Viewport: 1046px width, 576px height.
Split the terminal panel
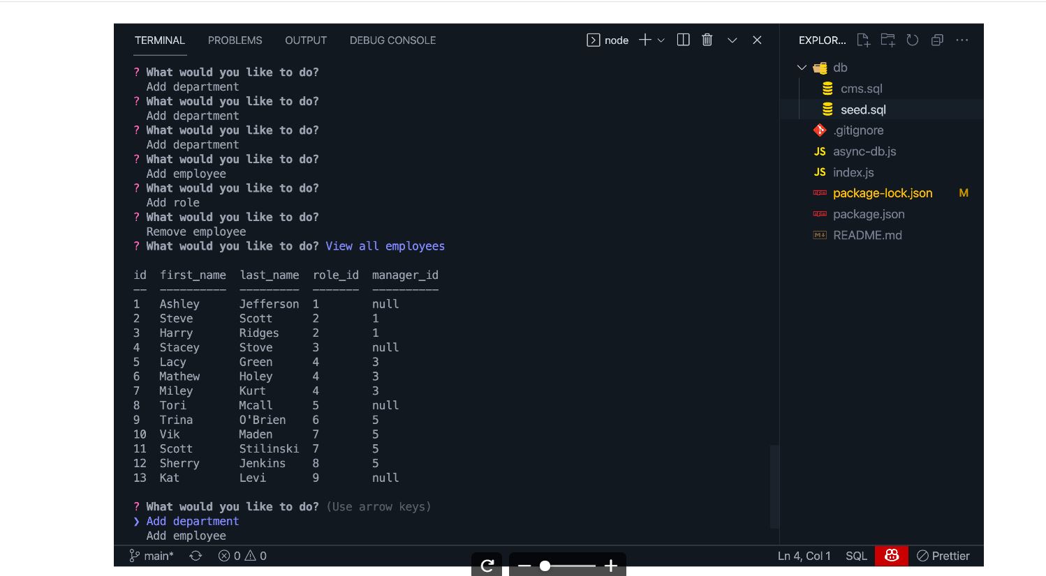[x=683, y=40]
